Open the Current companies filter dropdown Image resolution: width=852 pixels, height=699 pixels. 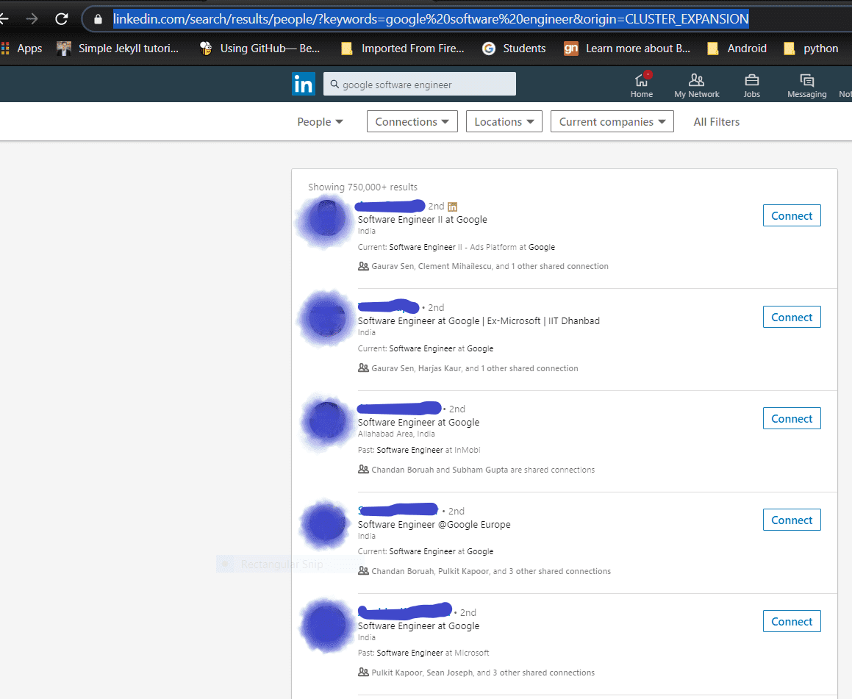tap(612, 122)
